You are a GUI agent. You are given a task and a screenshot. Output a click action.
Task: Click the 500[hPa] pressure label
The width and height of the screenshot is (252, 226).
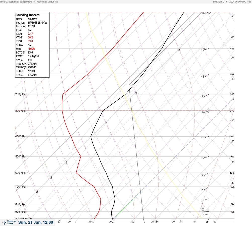(x=21, y=156)
